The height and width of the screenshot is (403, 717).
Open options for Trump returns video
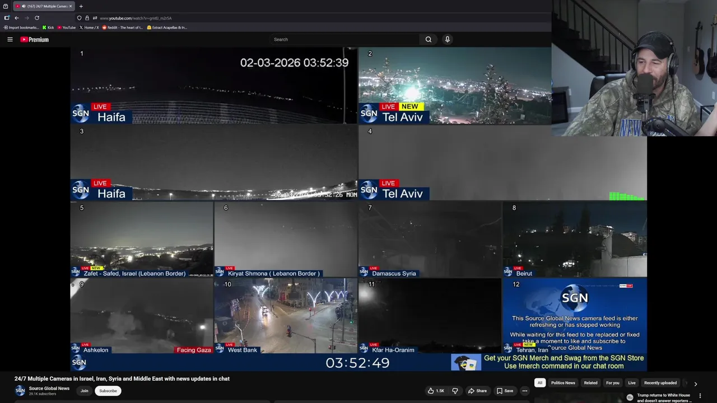(x=700, y=396)
